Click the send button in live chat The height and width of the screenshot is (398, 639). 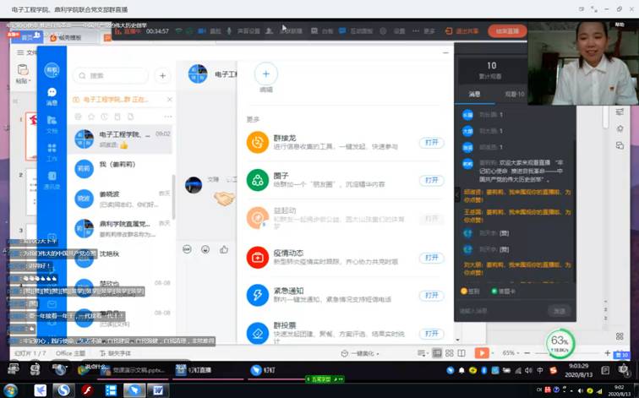click(560, 311)
